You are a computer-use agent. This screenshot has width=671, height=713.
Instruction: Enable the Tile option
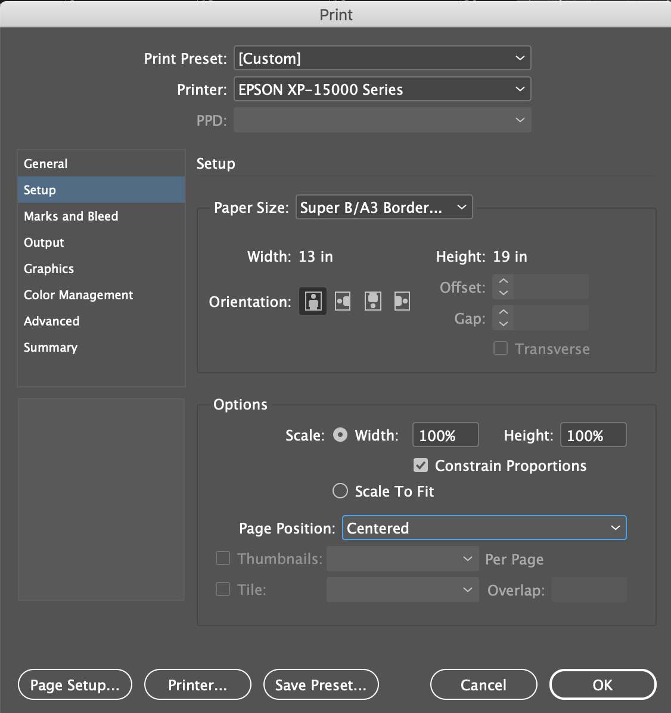(x=222, y=589)
